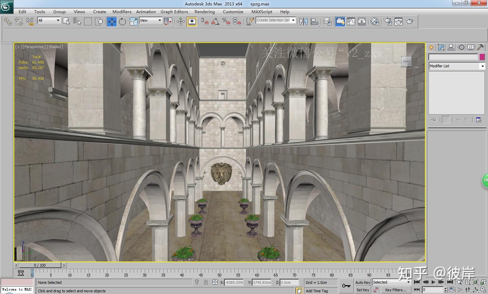Toggle the Angle Snap button
Image resolution: width=488 pixels, height=294 pixels.
pyautogui.click(x=215, y=22)
